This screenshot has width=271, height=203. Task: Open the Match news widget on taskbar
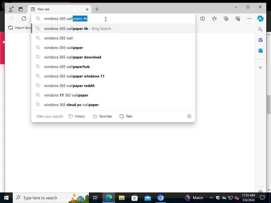194,198
